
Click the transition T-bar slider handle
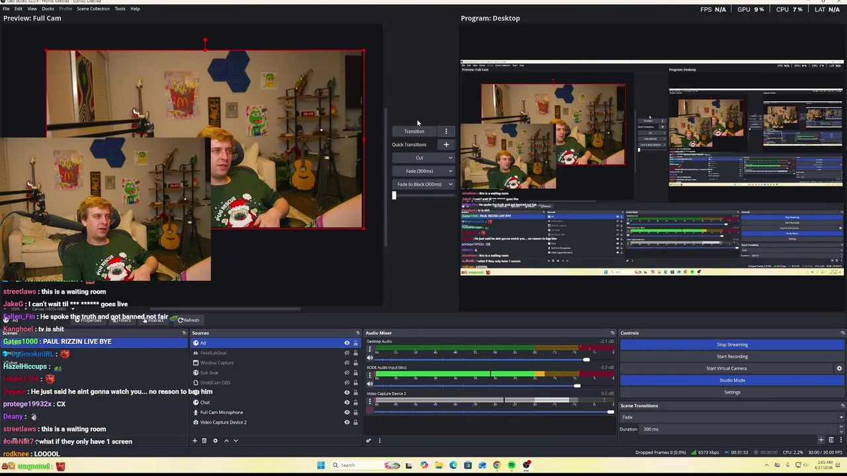click(394, 195)
